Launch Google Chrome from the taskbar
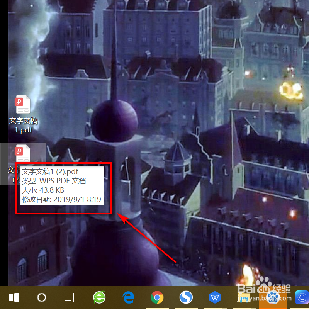Viewport: 309px width, 309px height. (x=157, y=297)
